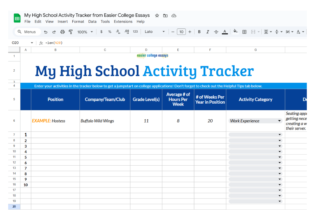Open the 100% zoom dropdown
The height and width of the screenshot is (223, 315).
pyautogui.click(x=85, y=32)
